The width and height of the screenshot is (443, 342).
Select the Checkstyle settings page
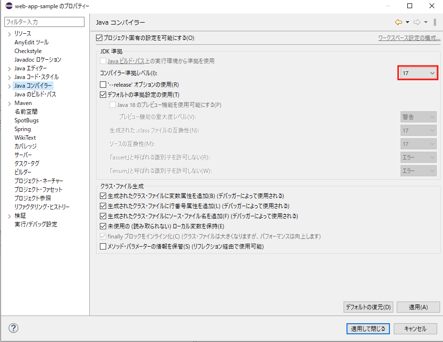click(28, 51)
